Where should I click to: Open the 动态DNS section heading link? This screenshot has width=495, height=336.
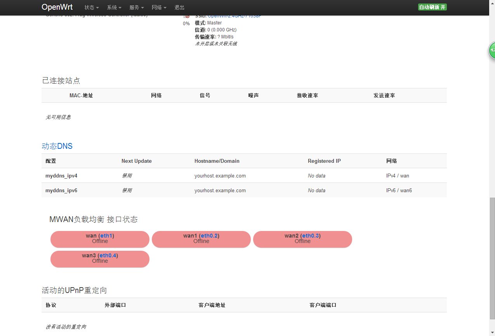click(x=57, y=146)
